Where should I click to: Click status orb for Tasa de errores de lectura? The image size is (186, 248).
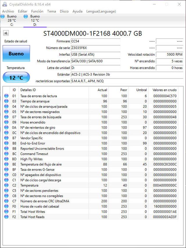tap(6, 96)
